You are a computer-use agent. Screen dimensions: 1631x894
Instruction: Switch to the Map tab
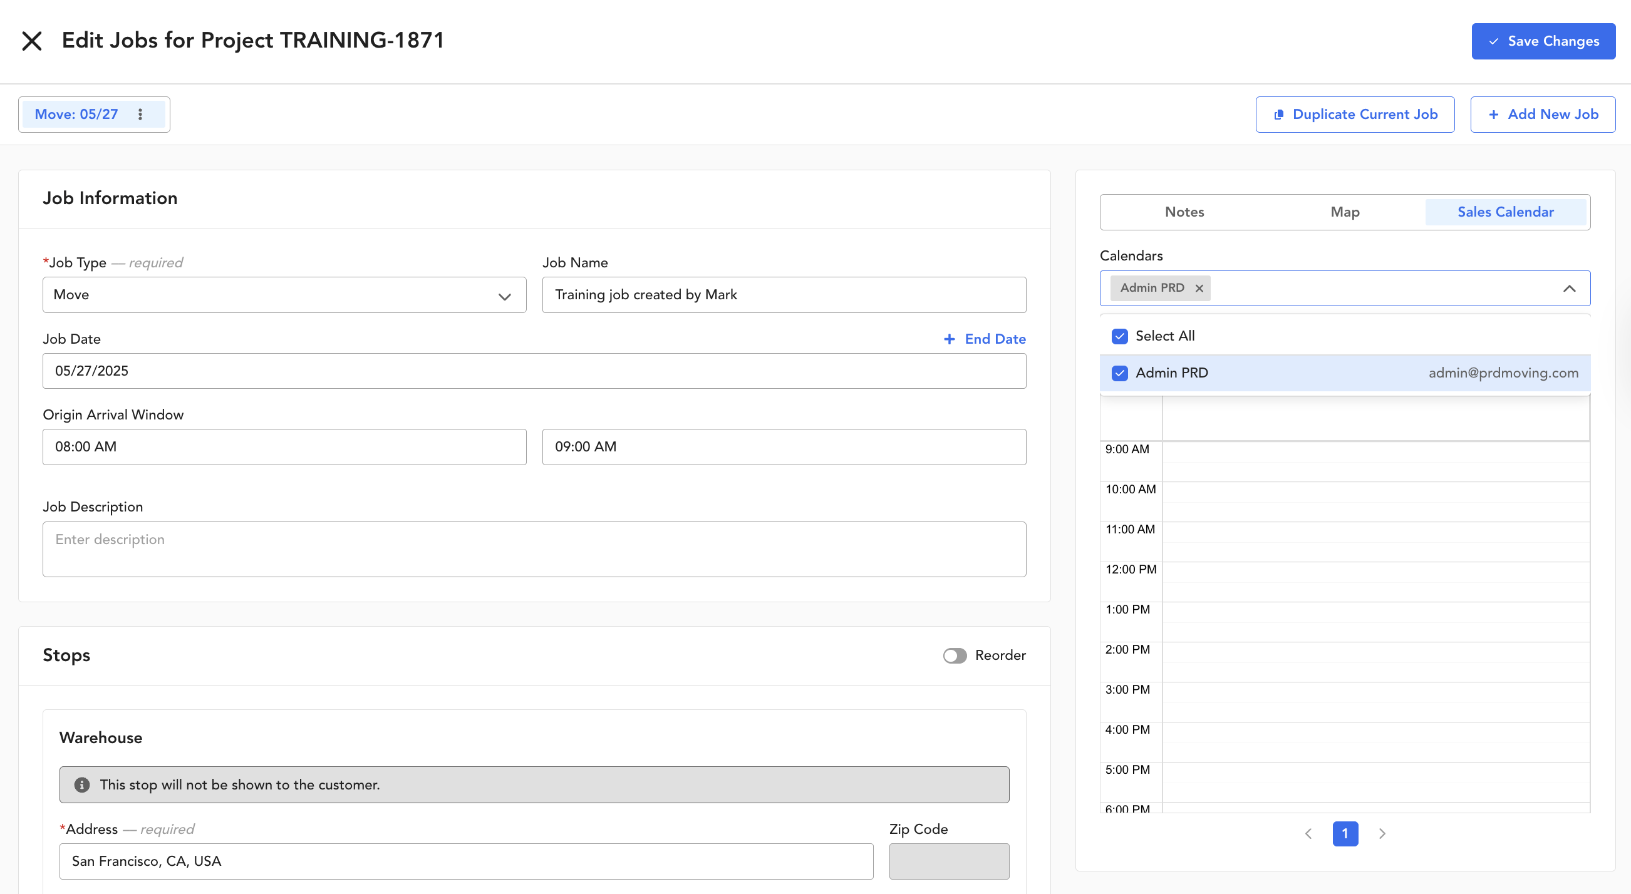point(1344,212)
